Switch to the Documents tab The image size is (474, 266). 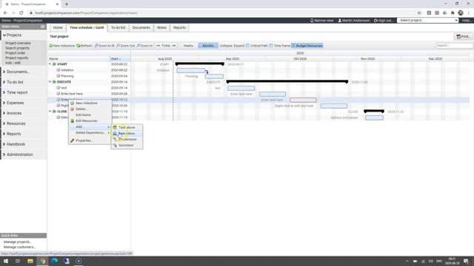pos(141,27)
